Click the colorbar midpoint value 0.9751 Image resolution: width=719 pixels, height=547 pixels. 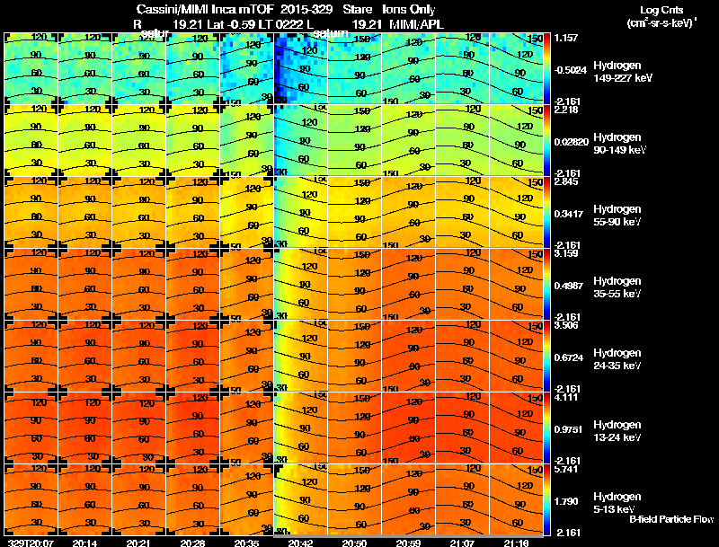[569, 429]
